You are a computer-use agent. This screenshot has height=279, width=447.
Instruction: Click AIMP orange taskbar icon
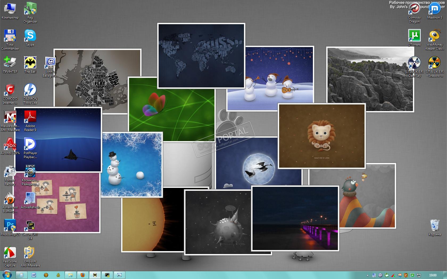[46, 275]
